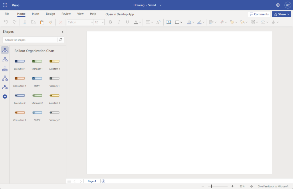Click the Redo arrow icon
This screenshot has height=189, width=293.
(x=15, y=22)
